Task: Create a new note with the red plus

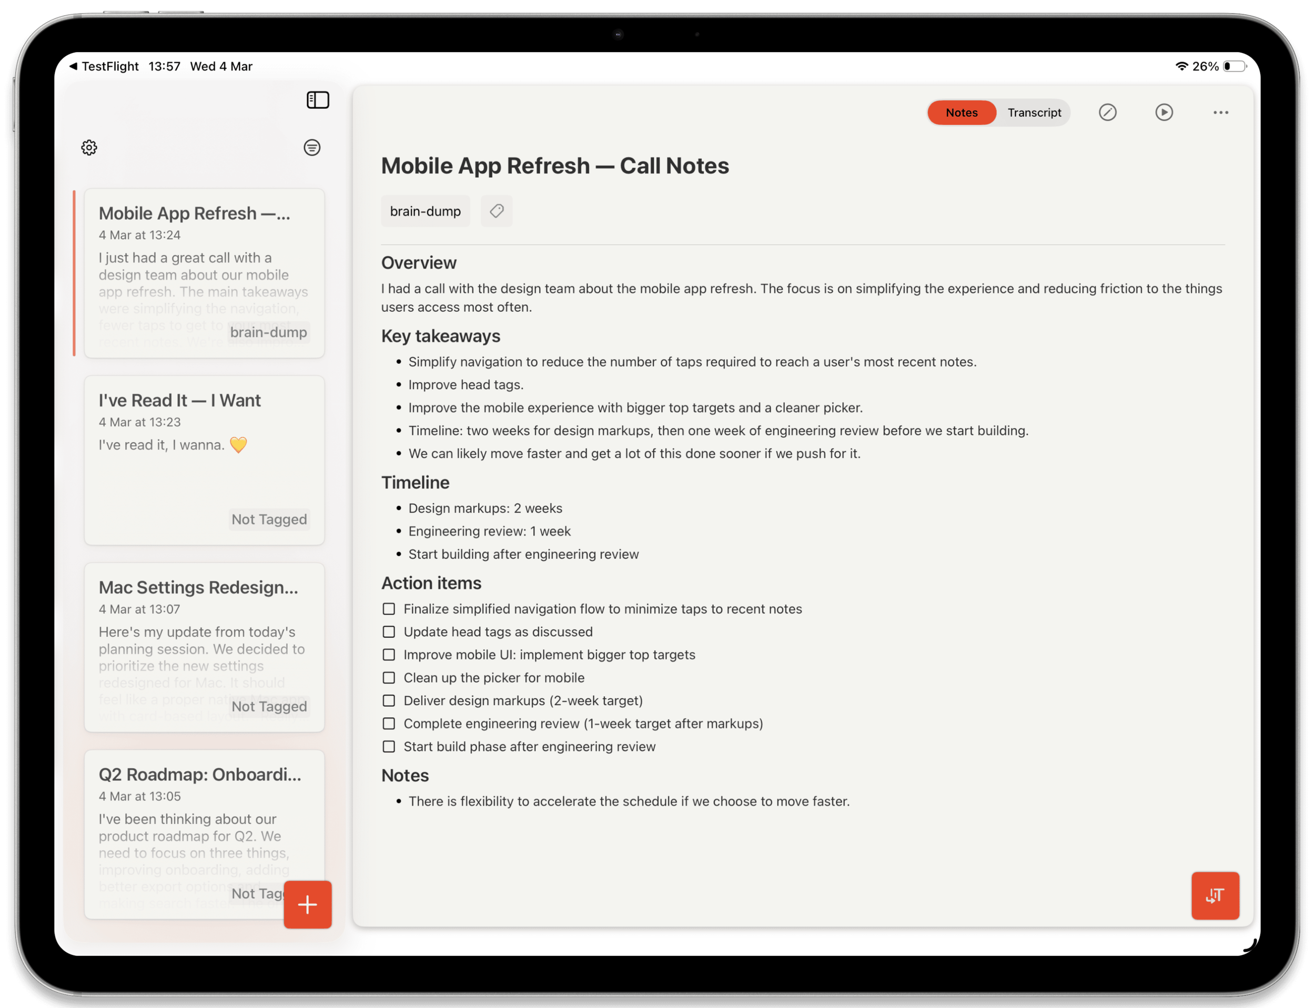Action: pyautogui.click(x=307, y=904)
